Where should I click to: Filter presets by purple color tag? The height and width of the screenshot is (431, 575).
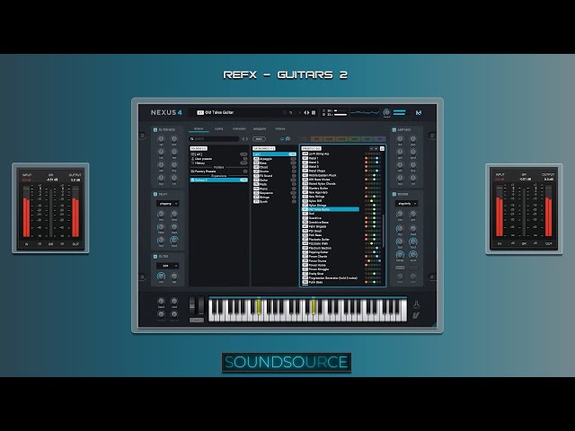coord(379,139)
